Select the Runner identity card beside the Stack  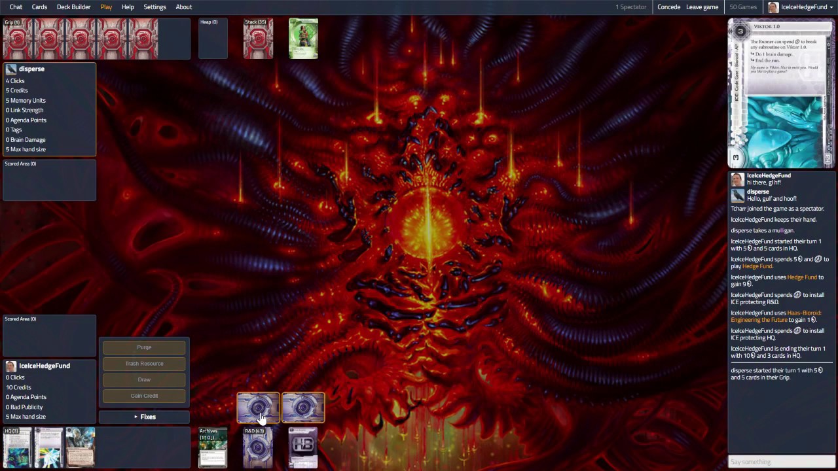[303, 39]
